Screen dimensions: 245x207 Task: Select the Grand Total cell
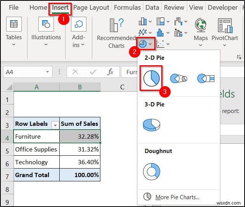(36, 175)
